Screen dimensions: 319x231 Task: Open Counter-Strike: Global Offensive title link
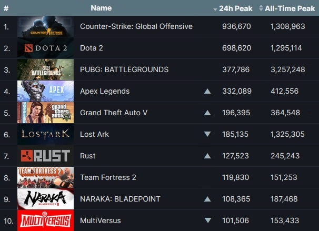pyautogui.click(x=136, y=26)
